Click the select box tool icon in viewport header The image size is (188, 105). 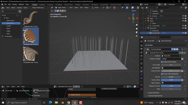[56, 11]
